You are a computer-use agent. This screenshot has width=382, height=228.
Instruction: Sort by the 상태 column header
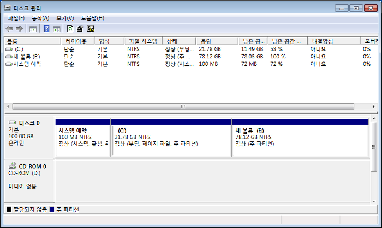coord(179,41)
